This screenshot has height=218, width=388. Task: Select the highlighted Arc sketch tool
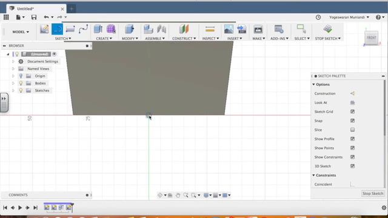coord(57,29)
